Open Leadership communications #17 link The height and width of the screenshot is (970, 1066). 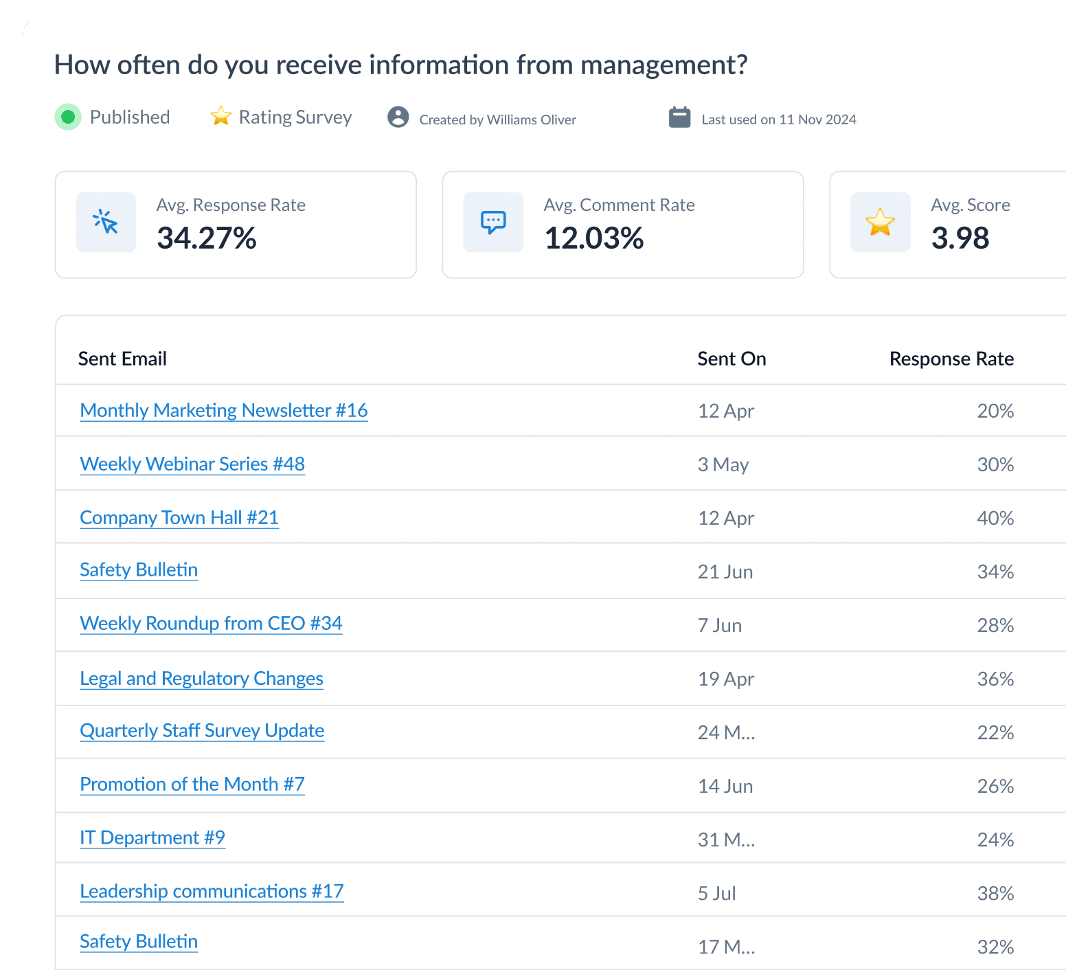pyautogui.click(x=212, y=891)
